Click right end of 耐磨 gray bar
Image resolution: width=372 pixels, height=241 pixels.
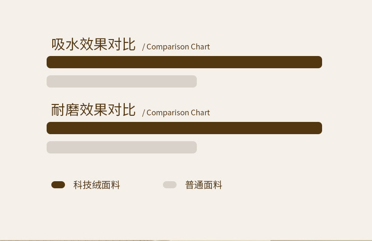coord(194,147)
